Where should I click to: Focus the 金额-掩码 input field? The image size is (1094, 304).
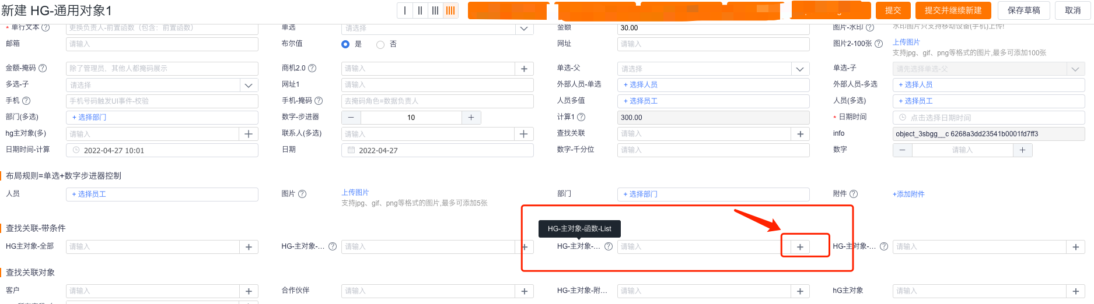162,69
